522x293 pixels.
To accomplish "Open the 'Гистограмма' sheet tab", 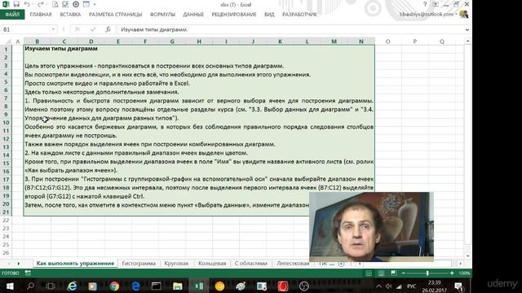I will pos(139,264).
